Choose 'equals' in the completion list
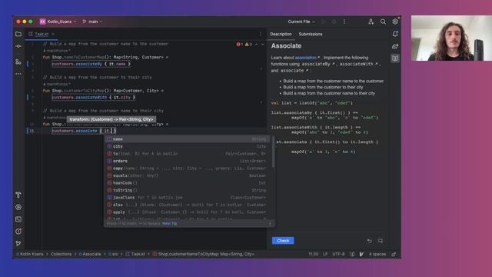Viewport: 492px width, 277px height. point(188,175)
